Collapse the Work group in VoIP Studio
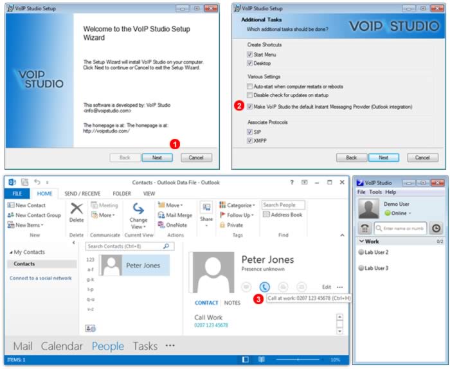This screenshot has height=369, width=450. pos(361,241)
